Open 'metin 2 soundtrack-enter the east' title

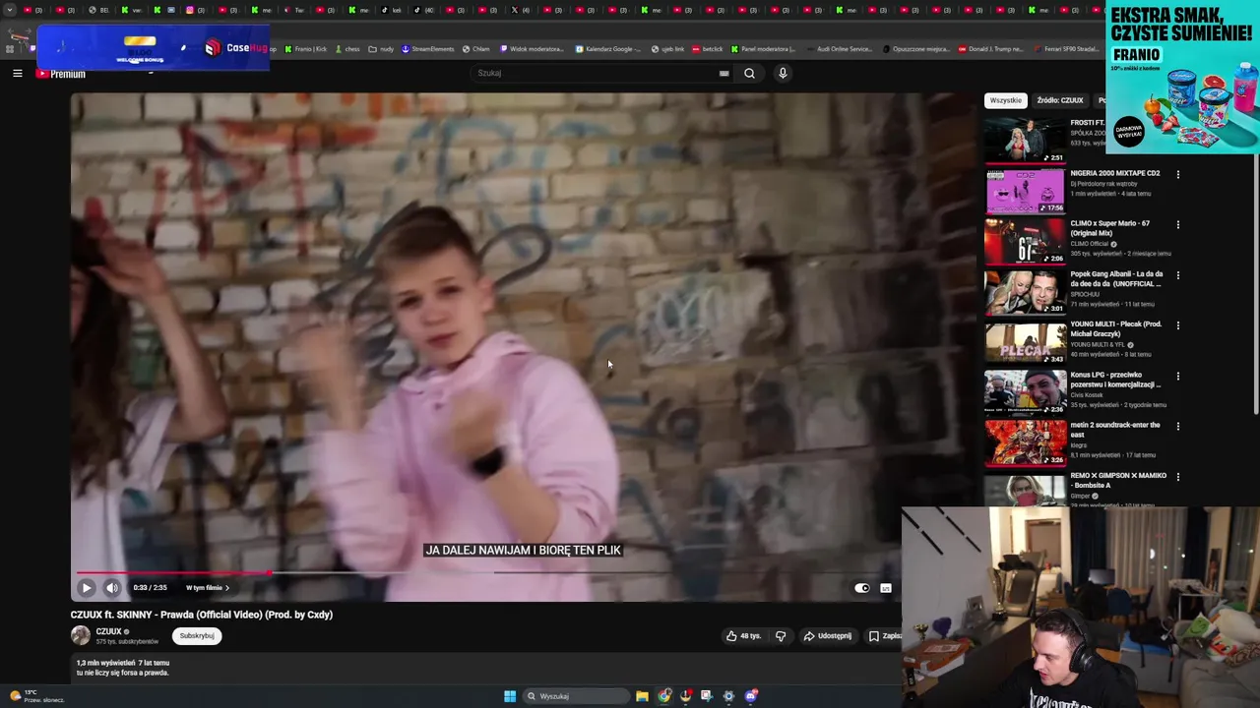click(x=1115, y=430)
